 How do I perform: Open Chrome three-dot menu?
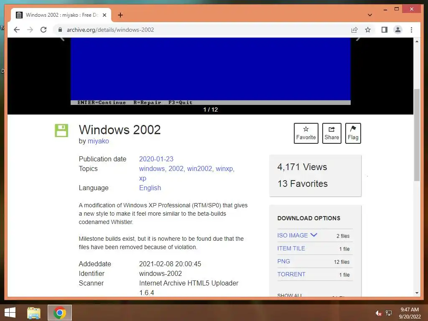[411, 30]
